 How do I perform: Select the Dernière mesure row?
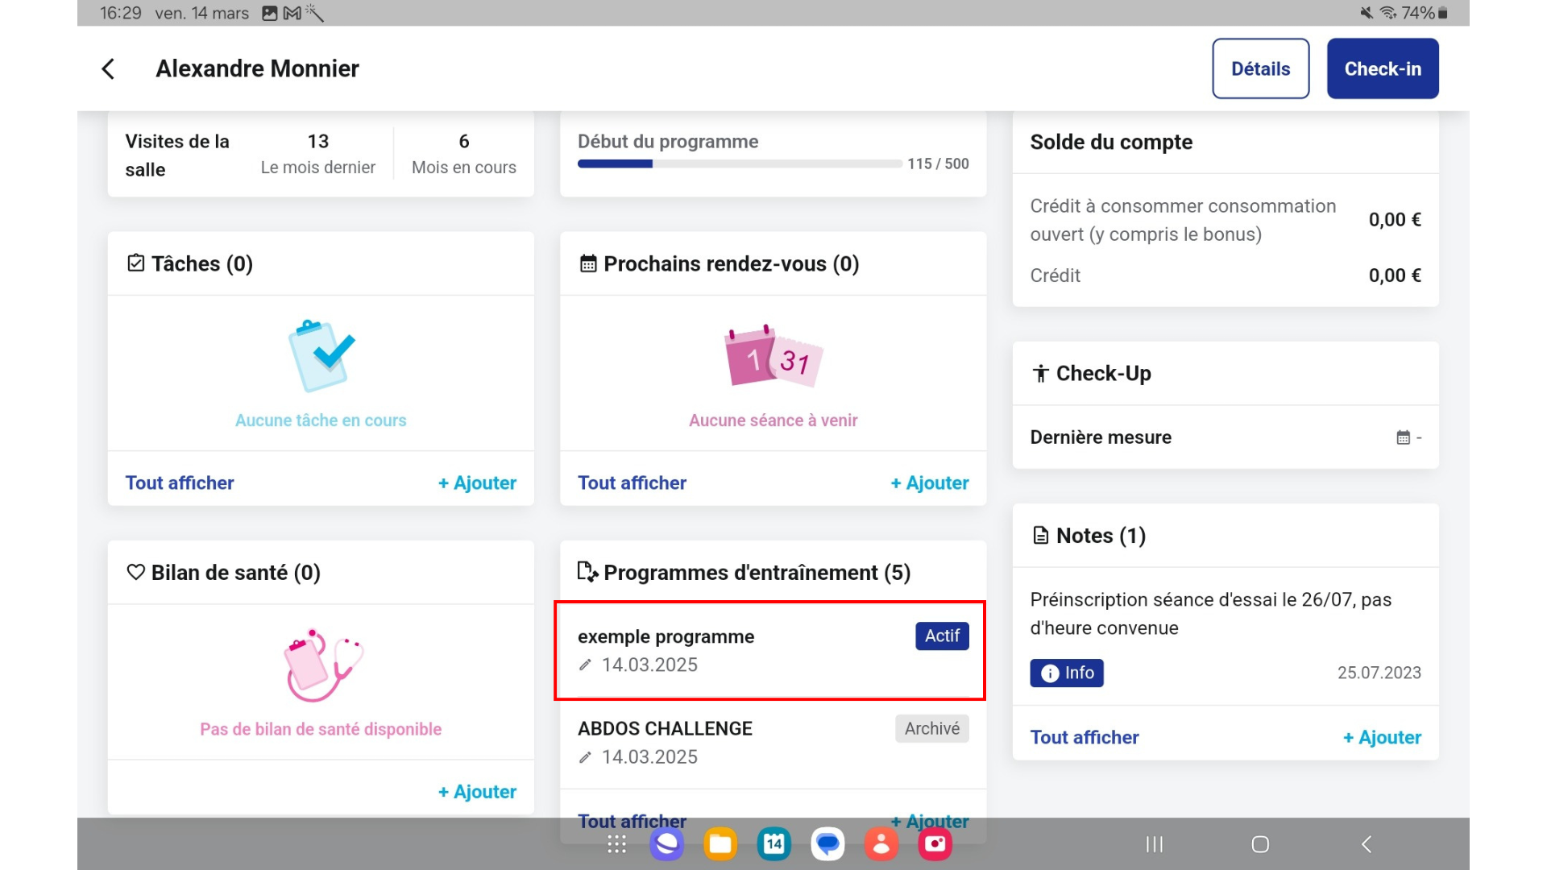pyautogui.click(x=1226, y=437)
